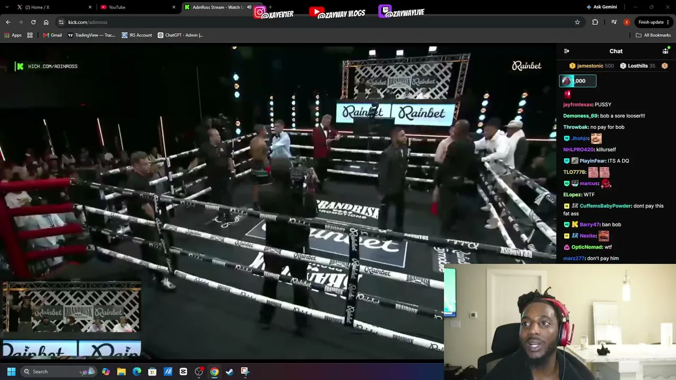Close the YouTube tab
This screenshot has width=676, height=380.
(x=174, y=7)
